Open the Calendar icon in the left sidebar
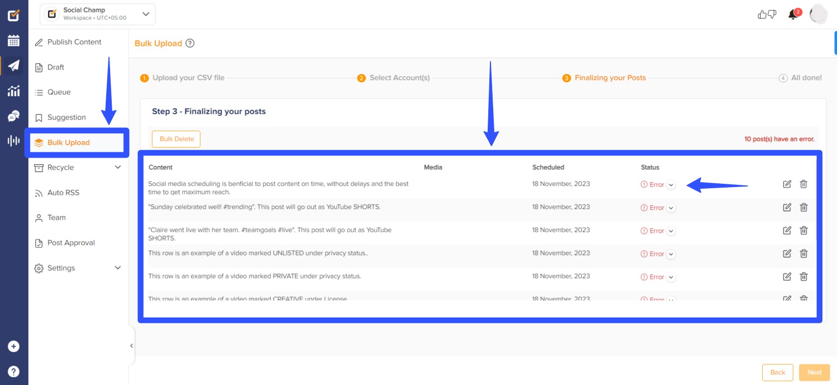Screen dimensions: 837x385 [x=14, y=40]
